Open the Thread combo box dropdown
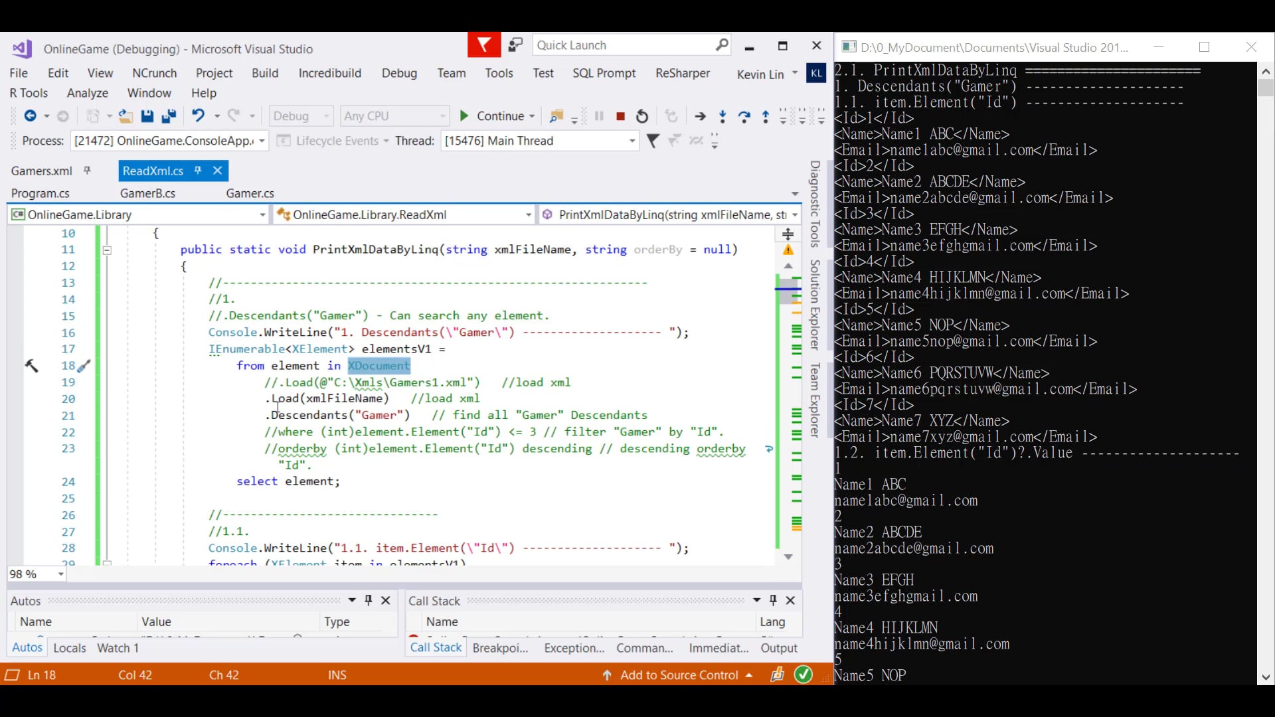 pos(632,141)
